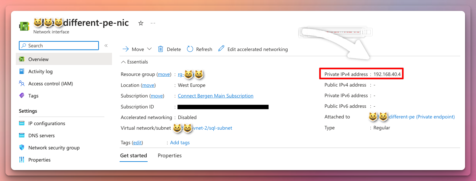Open Connect Bergen Main Subscription link

click(215, 96)
